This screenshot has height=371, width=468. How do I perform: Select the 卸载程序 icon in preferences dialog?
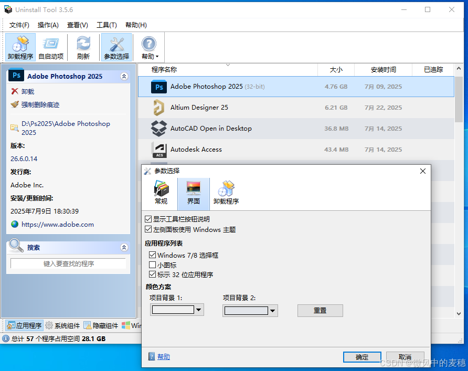(226, 193)
